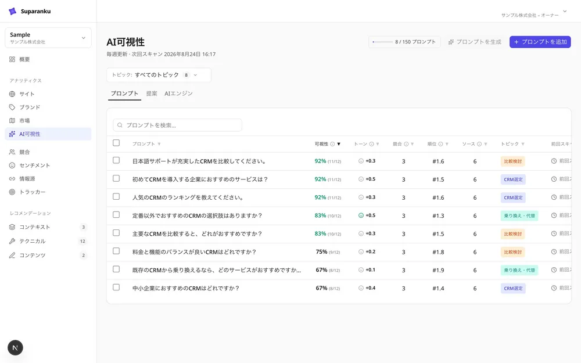Click the Suparanku logo icon
The width and height of the screenshot is (581, 363).
point(13,11)
